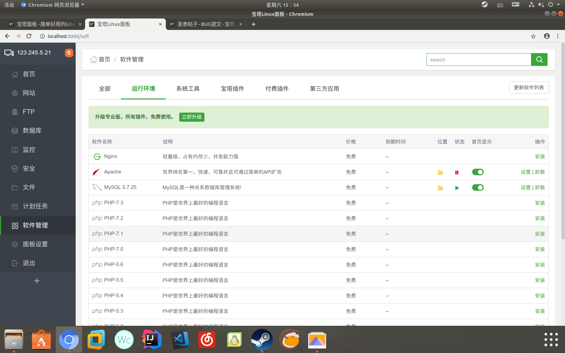Open the 文件 files sidebar item
The image size is (565, 353).
click(x=38, y=187)
